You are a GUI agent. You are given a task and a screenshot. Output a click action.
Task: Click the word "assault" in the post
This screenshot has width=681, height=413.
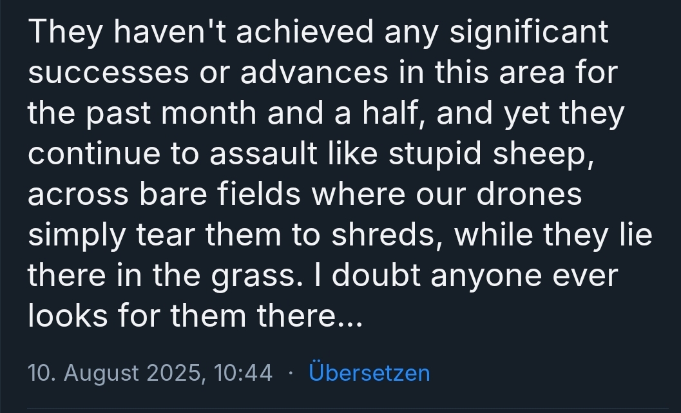click(x=264, y=153)
